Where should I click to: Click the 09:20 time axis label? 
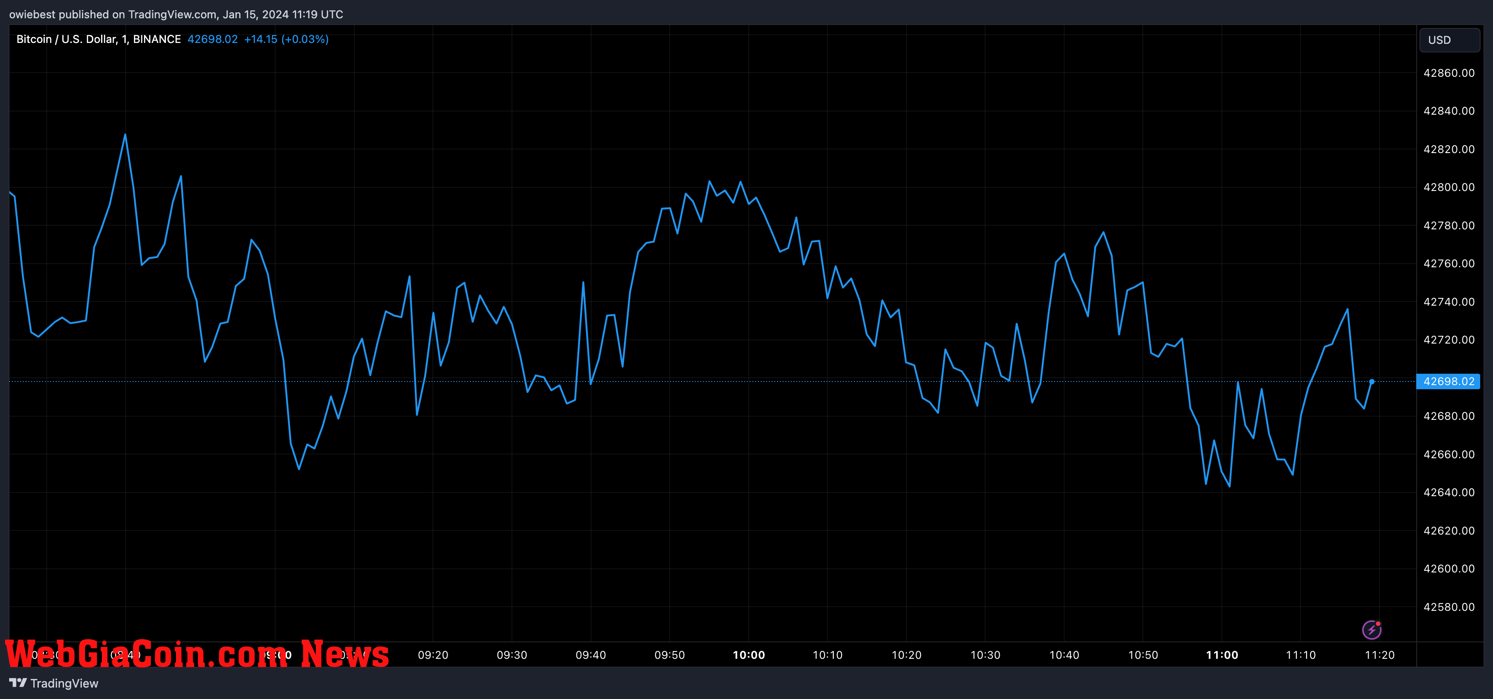coord(433,655)
